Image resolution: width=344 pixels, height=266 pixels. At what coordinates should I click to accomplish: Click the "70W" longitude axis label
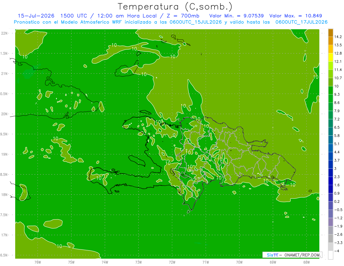point(239,262)
